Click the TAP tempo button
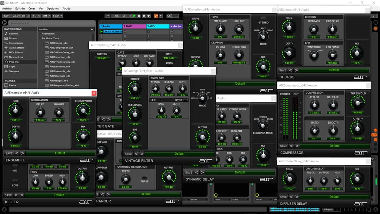 [6, 16]
